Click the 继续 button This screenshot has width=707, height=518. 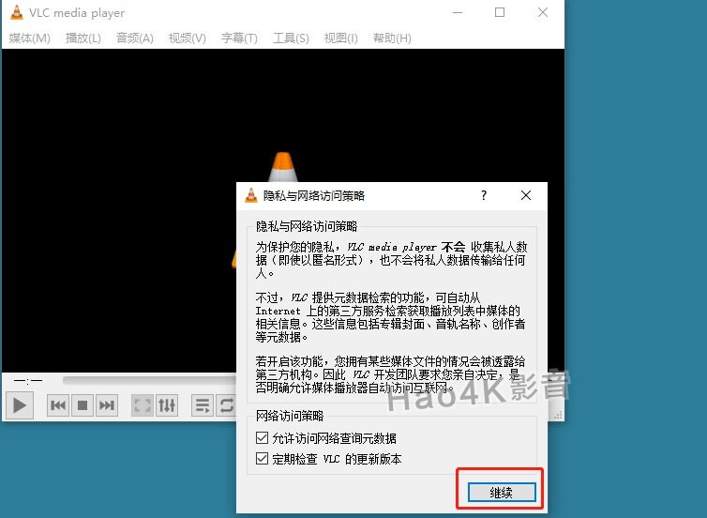click(502, 493)
